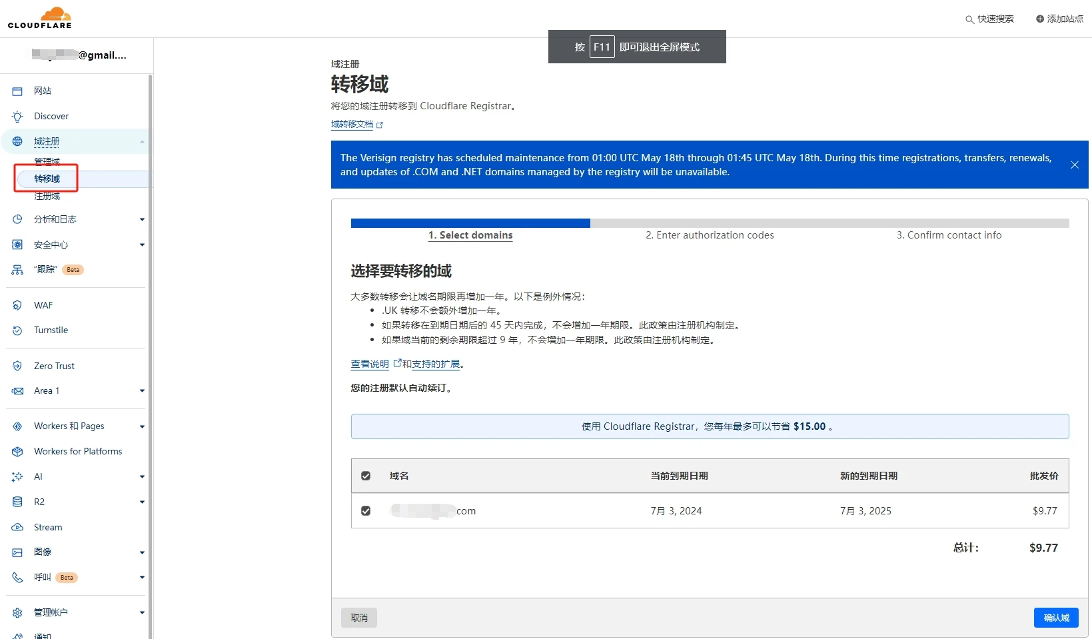The image size is (1092, 639).
Task: Click the 7月 3, 2025 new expiry date
Action: pyautogui.click(x=865, y=511)
